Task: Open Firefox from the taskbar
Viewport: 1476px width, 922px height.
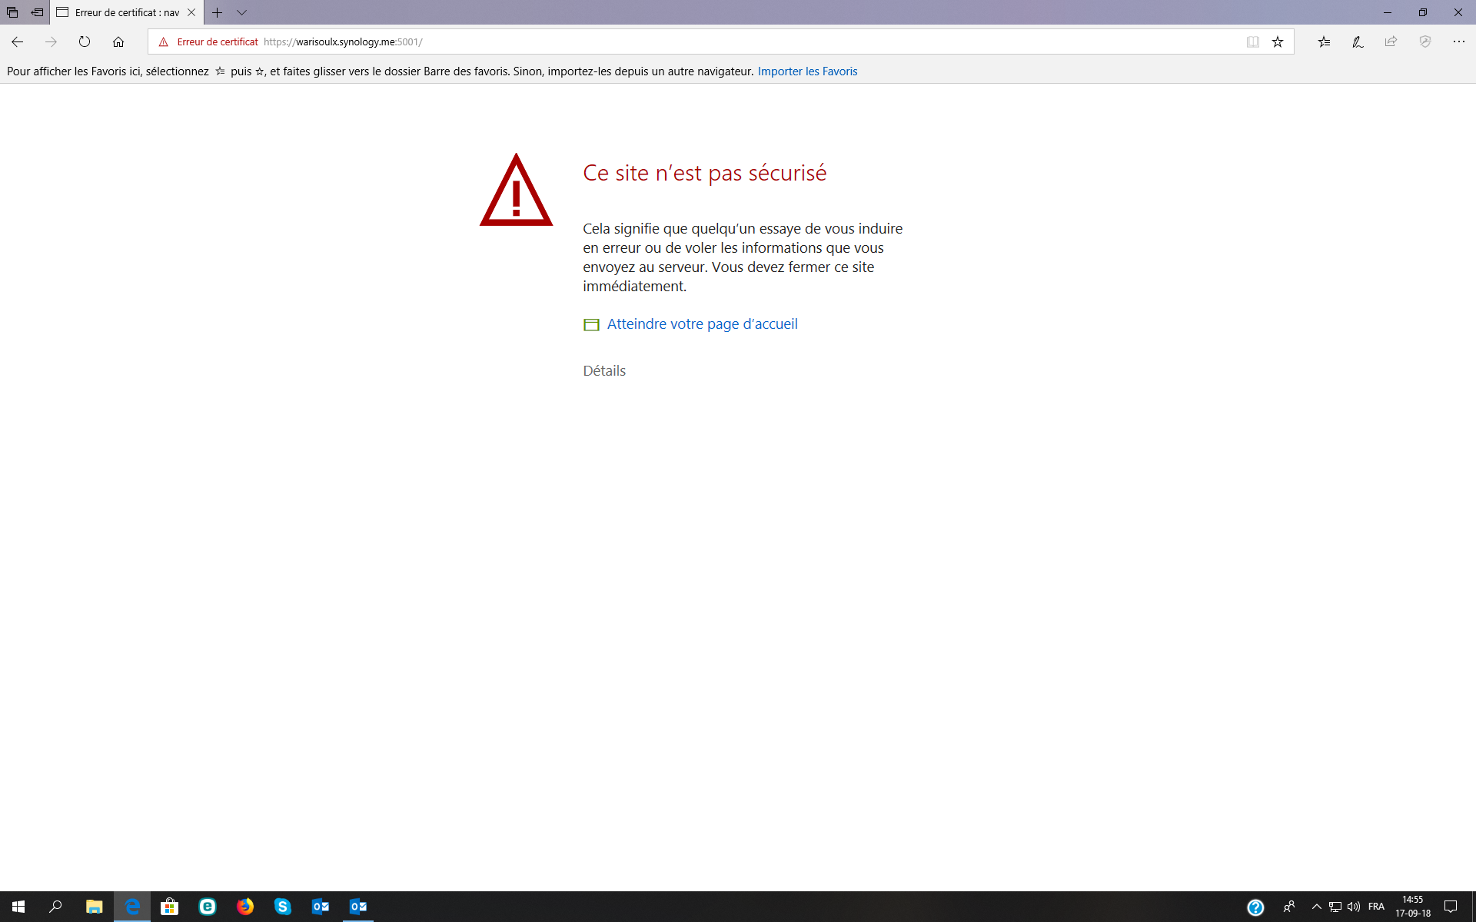Action: click(x=245, y=907)
